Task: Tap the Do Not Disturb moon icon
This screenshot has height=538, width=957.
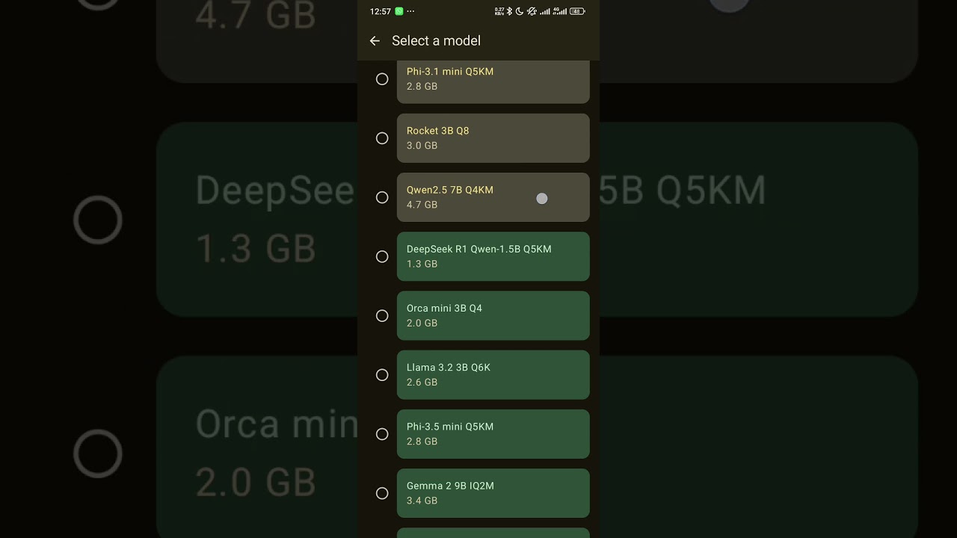Action: [520, 11]
